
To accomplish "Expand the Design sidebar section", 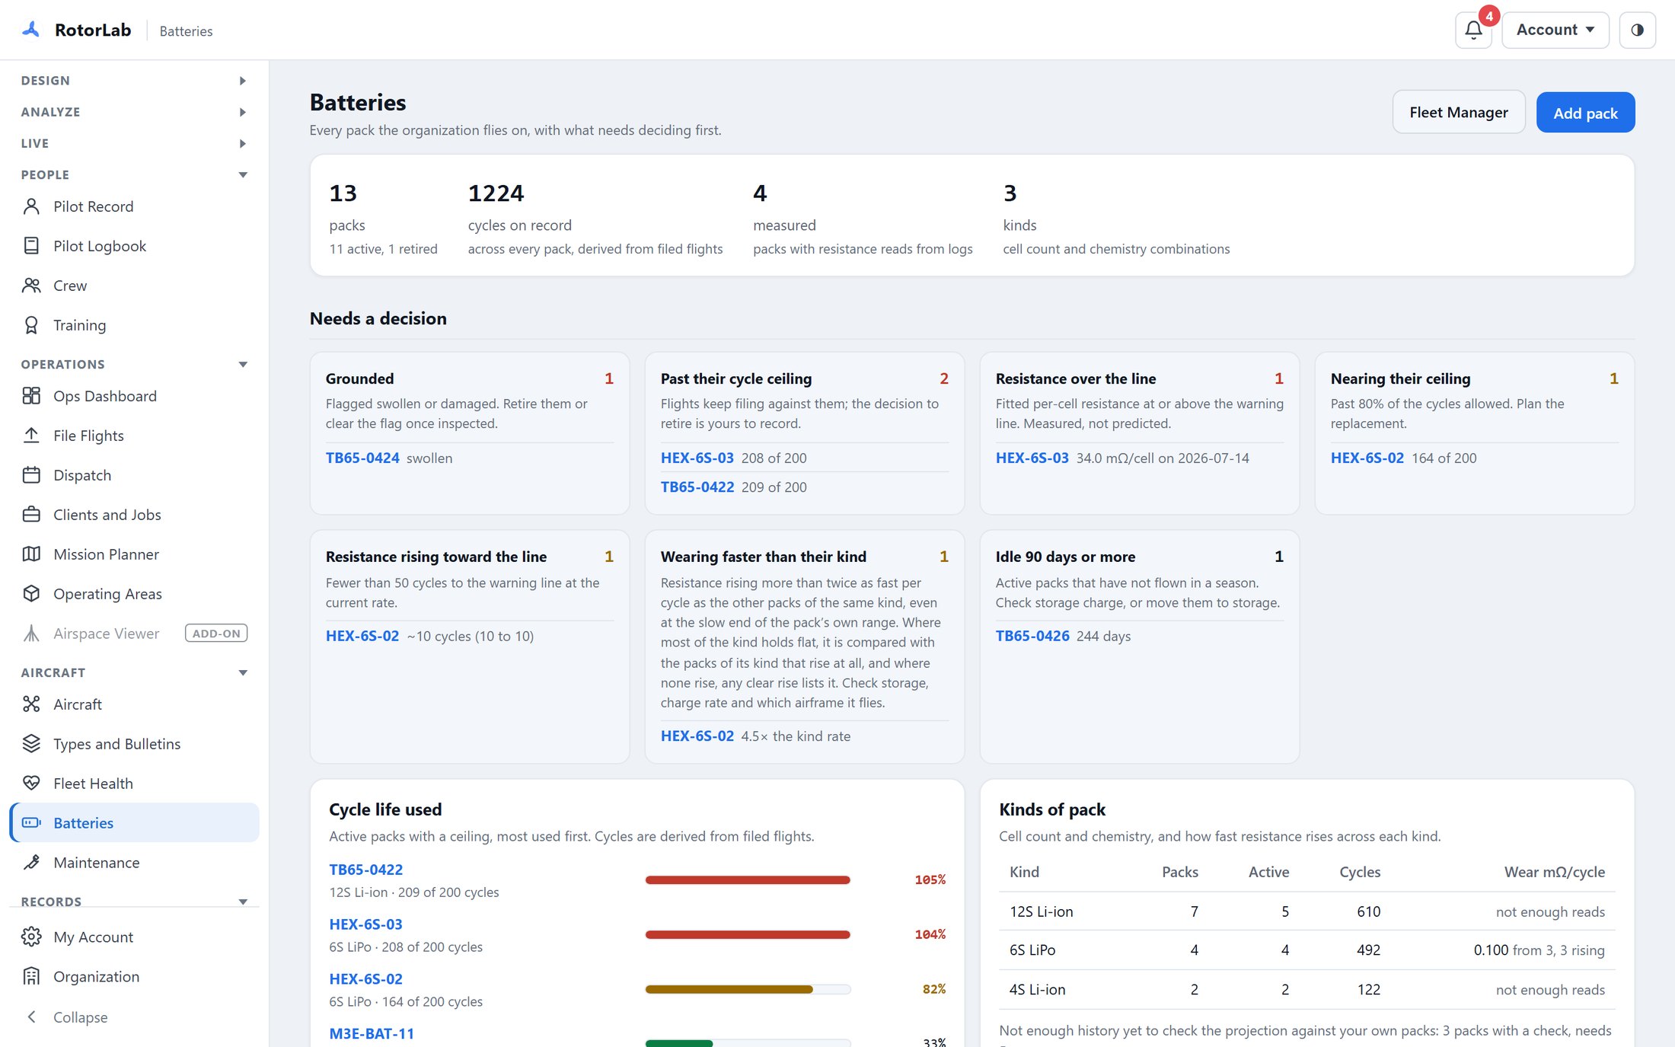I will tap(134, 81).
